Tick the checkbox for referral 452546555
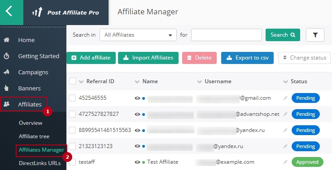The image size is (332, 170). click(72, 98)
